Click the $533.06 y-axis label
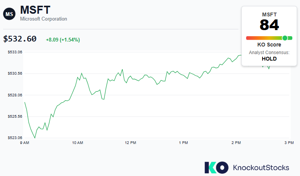 pyautogui.click(x=15, y=52)
